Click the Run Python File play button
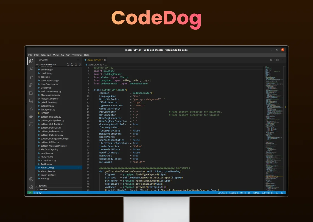313x222 pixels. 270,60
